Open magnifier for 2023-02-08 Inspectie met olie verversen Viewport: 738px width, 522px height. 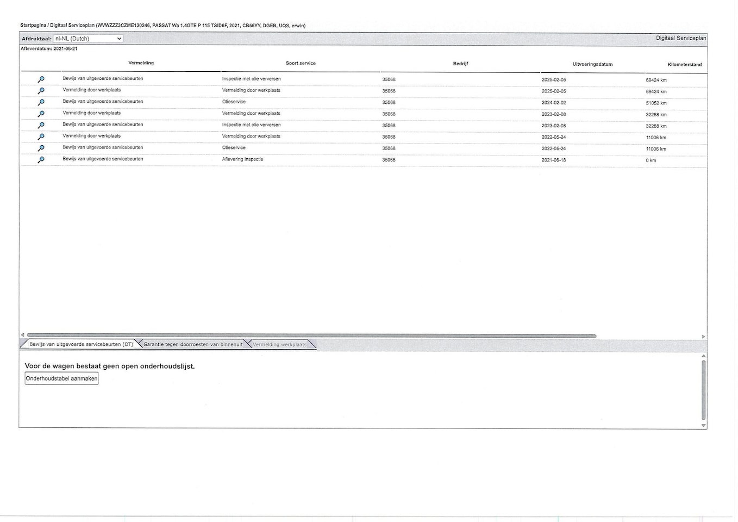tap(41, 125)
